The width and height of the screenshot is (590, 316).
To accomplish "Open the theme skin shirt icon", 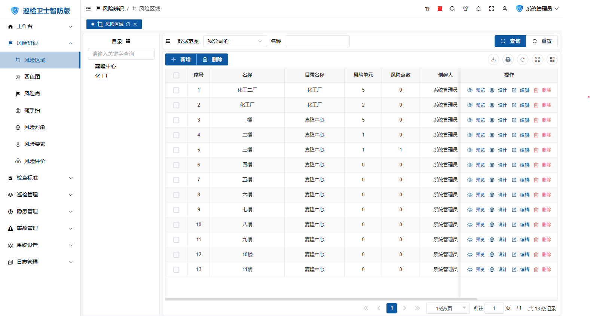I will (x=465, y=9).
